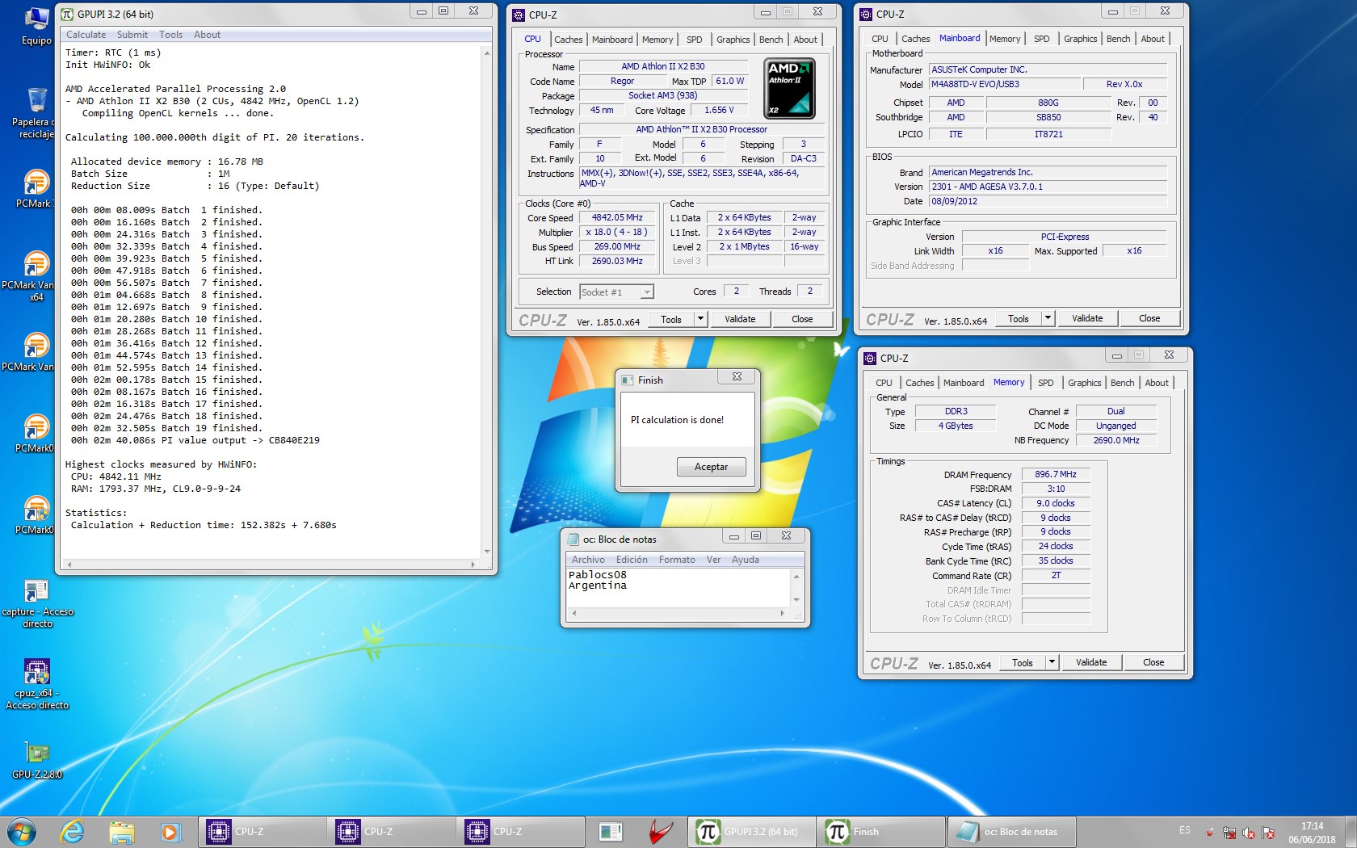Screen dimensions: 1357x848
Task: Open the Tools menu in GPUPI
Action: [x=170, y=35]
